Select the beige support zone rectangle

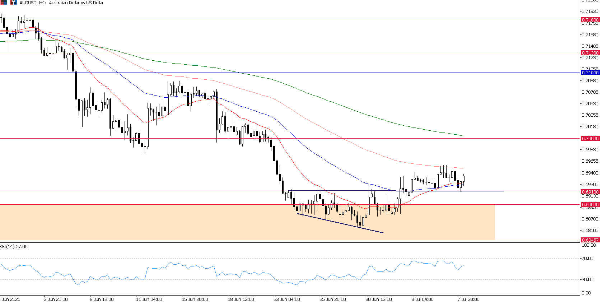pyautogui.click(x=247, y=222)
